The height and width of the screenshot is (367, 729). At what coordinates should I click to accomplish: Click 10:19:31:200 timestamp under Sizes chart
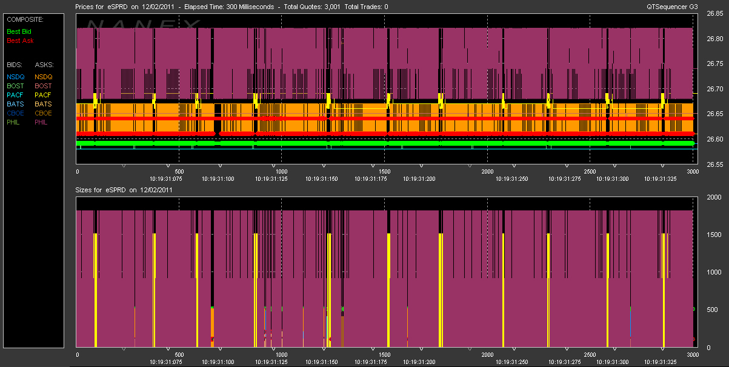[419, 362]
